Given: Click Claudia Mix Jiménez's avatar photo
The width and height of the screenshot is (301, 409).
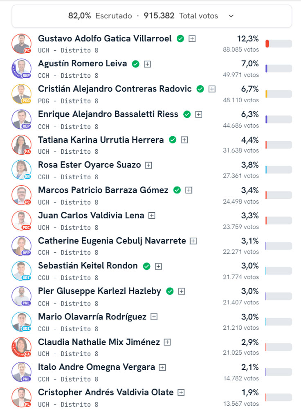Looking at the screenshot, I should [21, 347].
